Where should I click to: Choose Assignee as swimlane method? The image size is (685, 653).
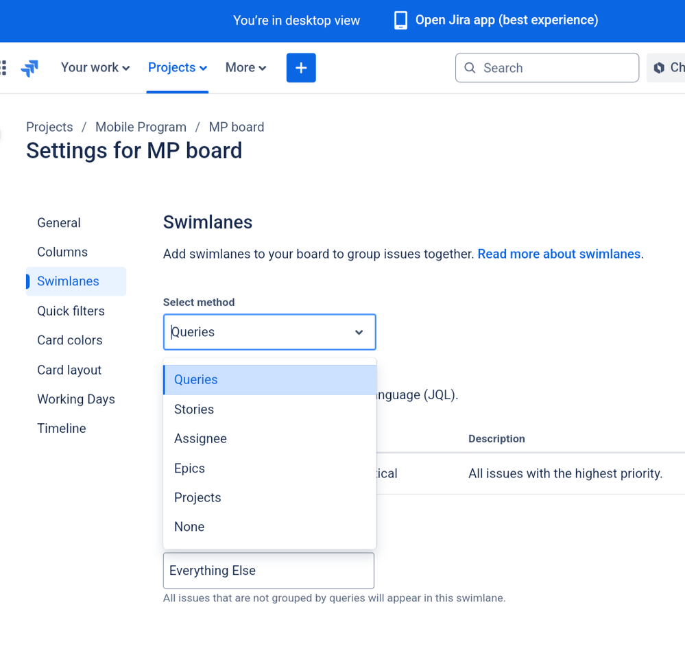pos(269,438)
